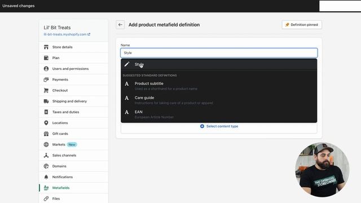Click the Taxes and duties receipt icon
Viewport: 361px width, 203px height.
(x=46, y=112)
